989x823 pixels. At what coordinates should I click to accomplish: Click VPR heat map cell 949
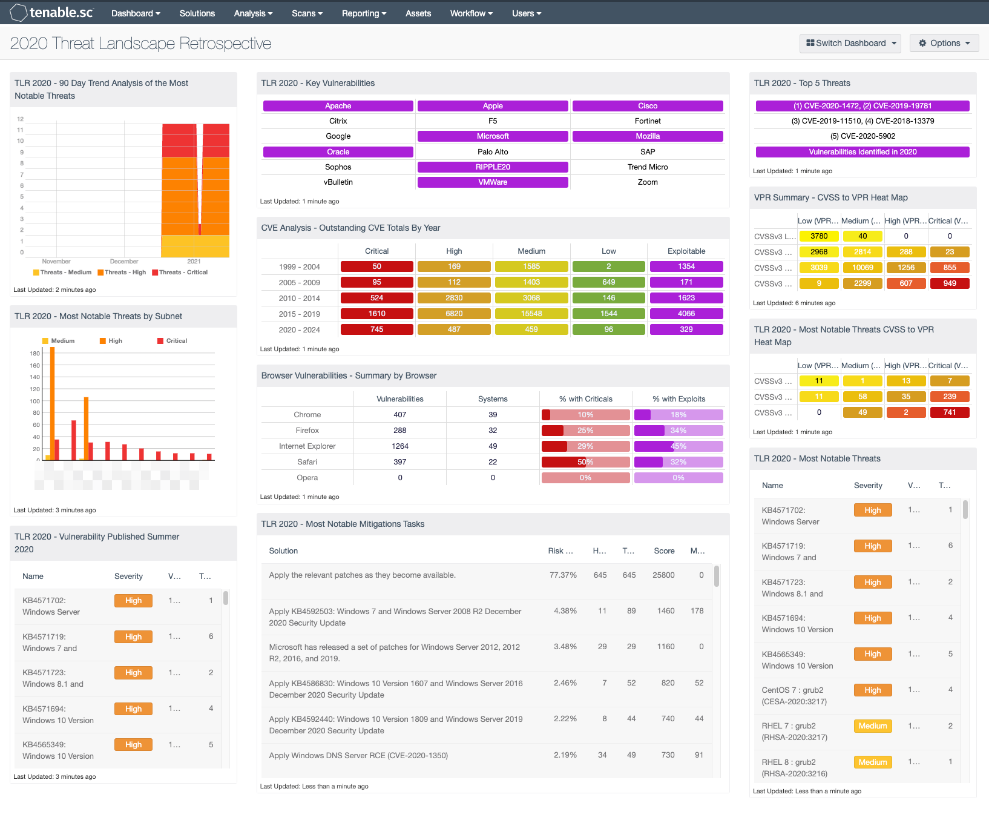[950, 283]
